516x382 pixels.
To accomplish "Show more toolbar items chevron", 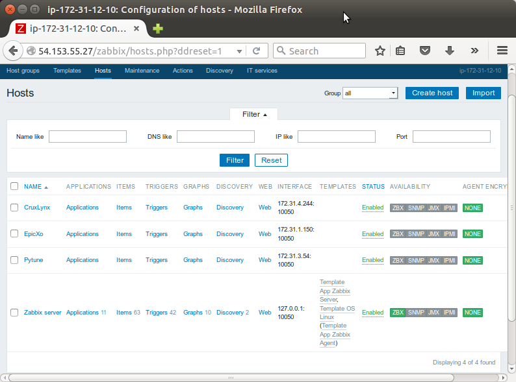I will (x=474, y=51).
